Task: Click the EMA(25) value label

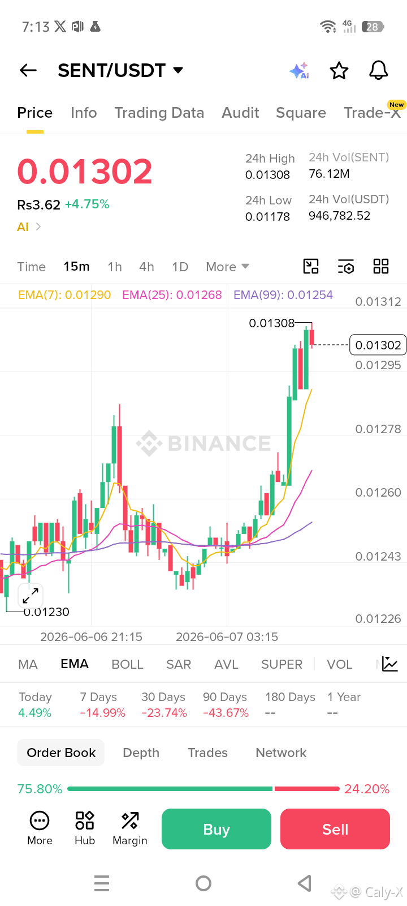Action: 172,295
